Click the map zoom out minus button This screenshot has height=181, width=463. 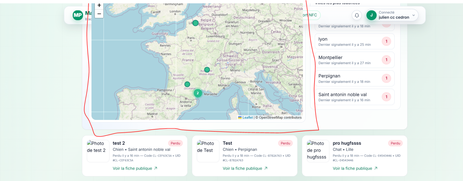pos(99,14)
